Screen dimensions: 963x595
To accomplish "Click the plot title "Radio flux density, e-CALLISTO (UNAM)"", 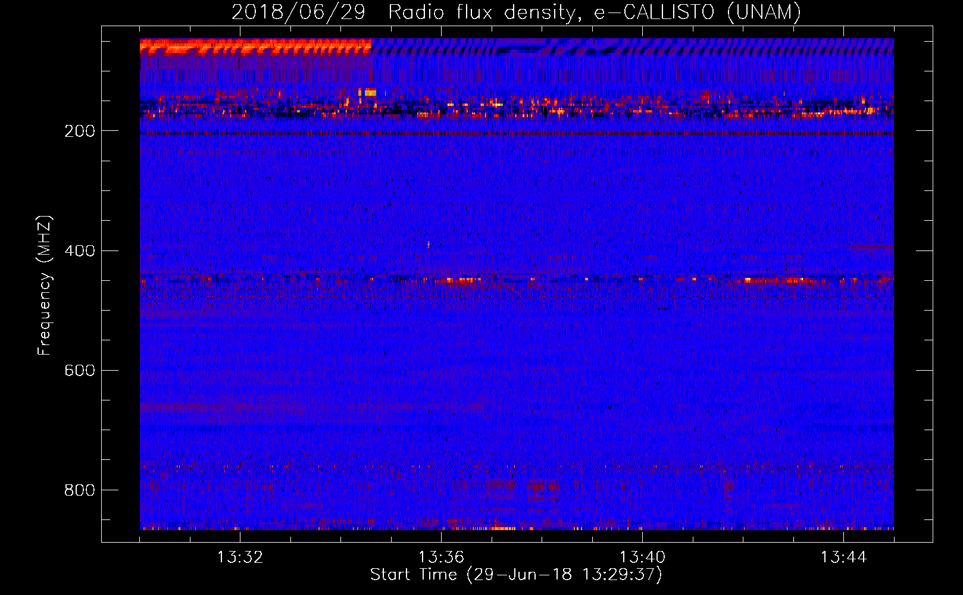I will [595, 12].
